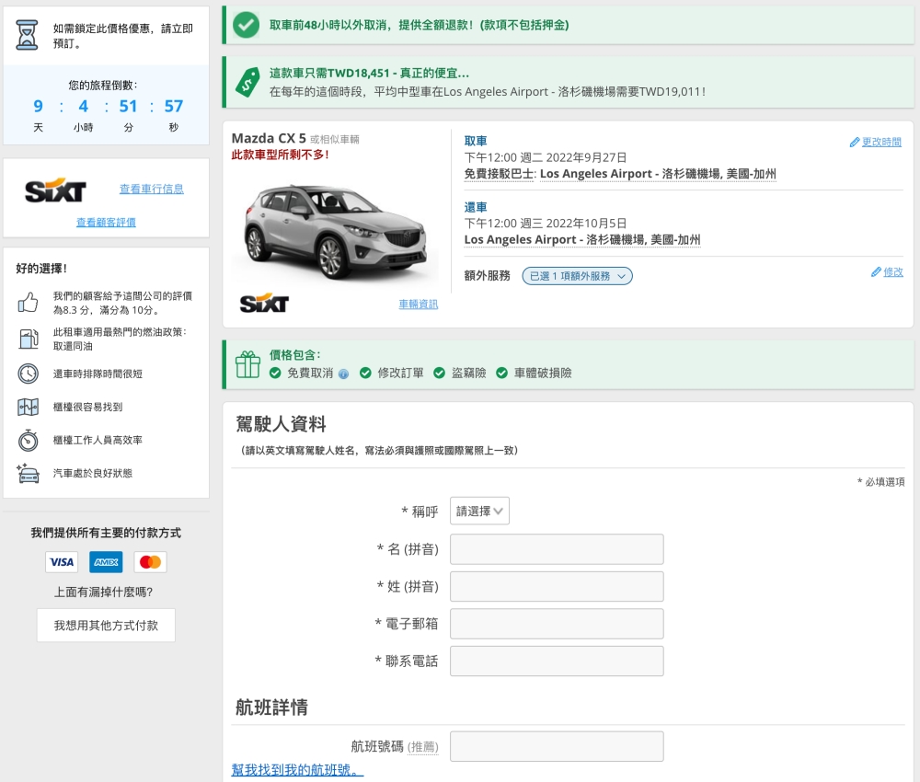The image size is (920, 782).
Task: Click the 還車時排隊時間很短 text
Action: (x=98, y=374)
